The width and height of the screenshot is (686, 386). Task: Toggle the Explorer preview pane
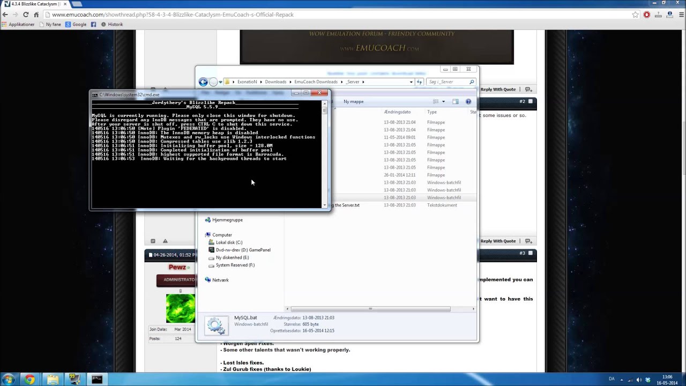(x=456, y=101)
